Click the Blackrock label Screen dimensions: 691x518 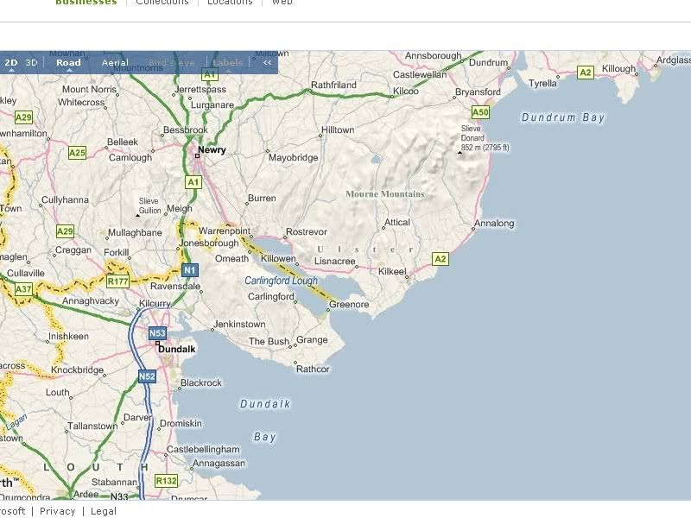click(x=201, y=382)
